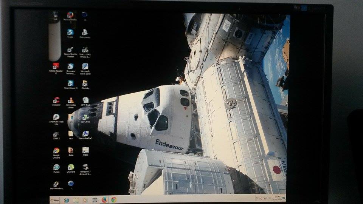363x204 pixels.
Task: Open MediaMonkey desktop shortcut
Action: coord(56,184)
